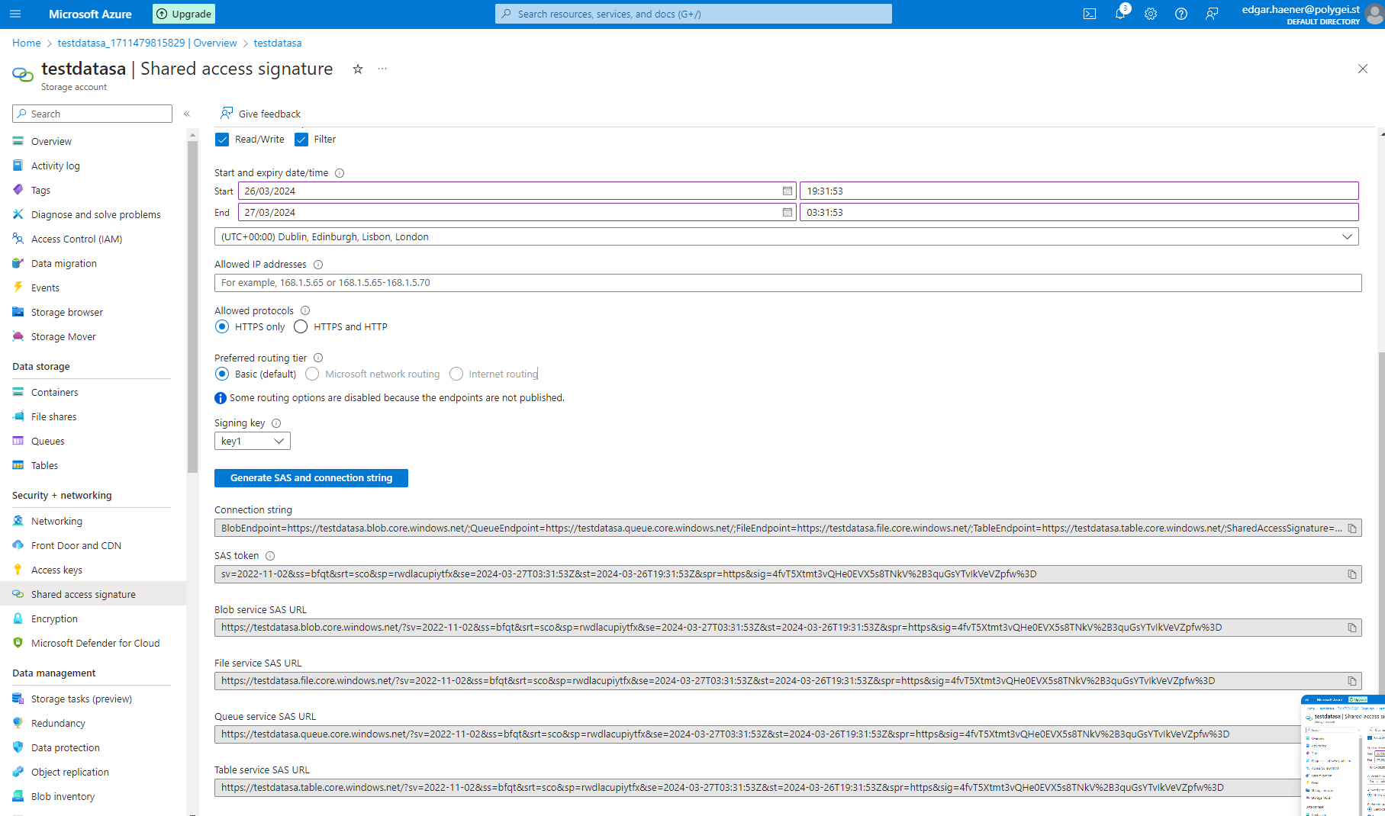
Task: Open calendar picker for Start date
Action: (x=787, y=191)
